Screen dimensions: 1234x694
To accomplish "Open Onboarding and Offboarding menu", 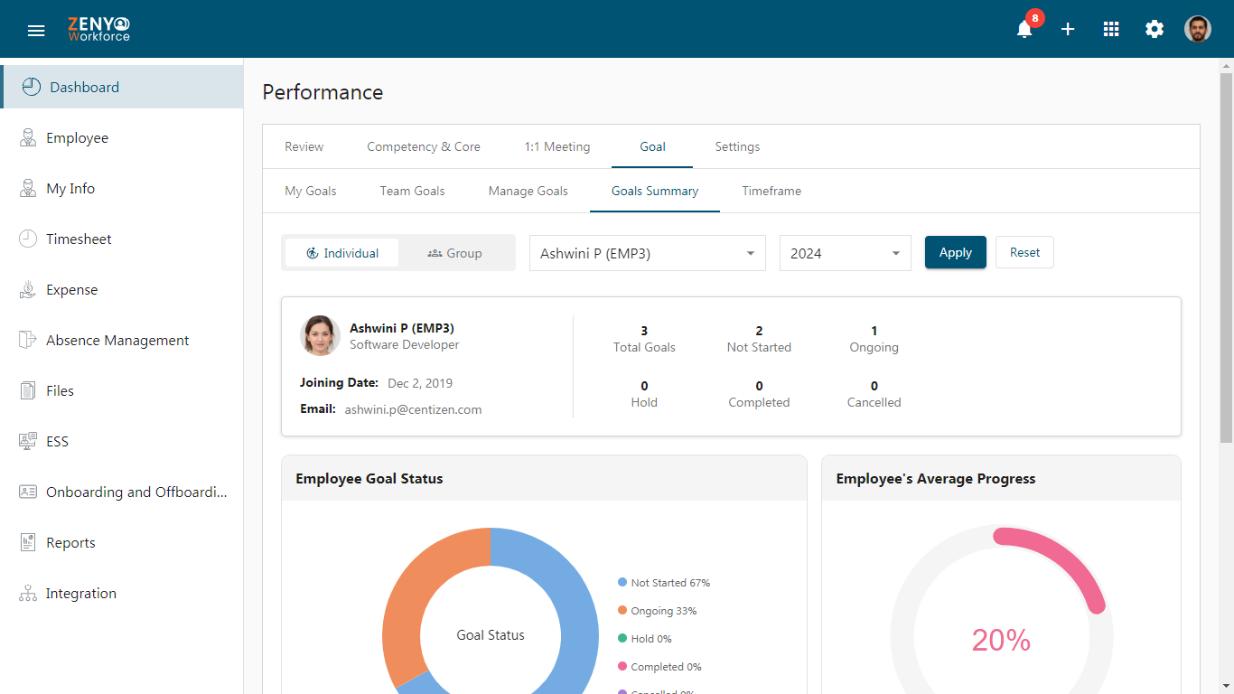I will [x=122, y=492].
